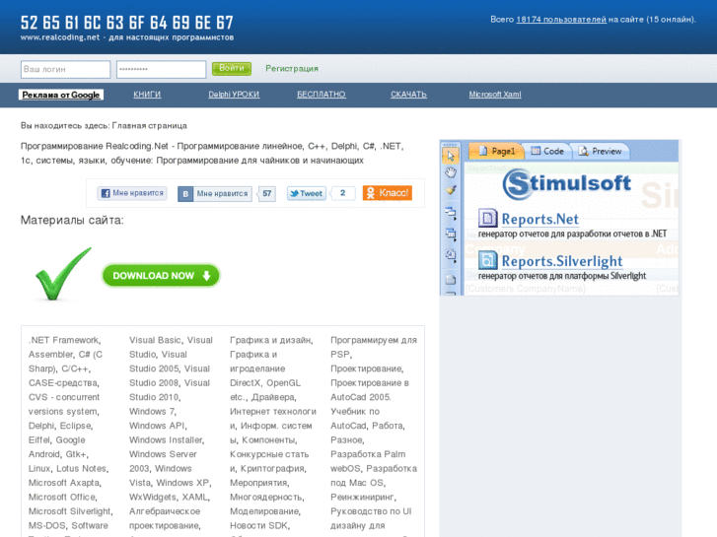This screenshot has height=537, width=717.
Task: Click the "CASE-средства," category
Action: (x=63, y=383)
